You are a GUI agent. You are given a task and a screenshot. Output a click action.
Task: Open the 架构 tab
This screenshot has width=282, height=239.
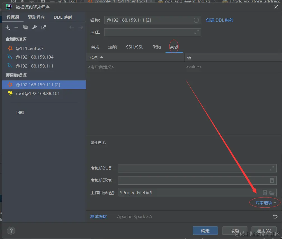point(157,47)
